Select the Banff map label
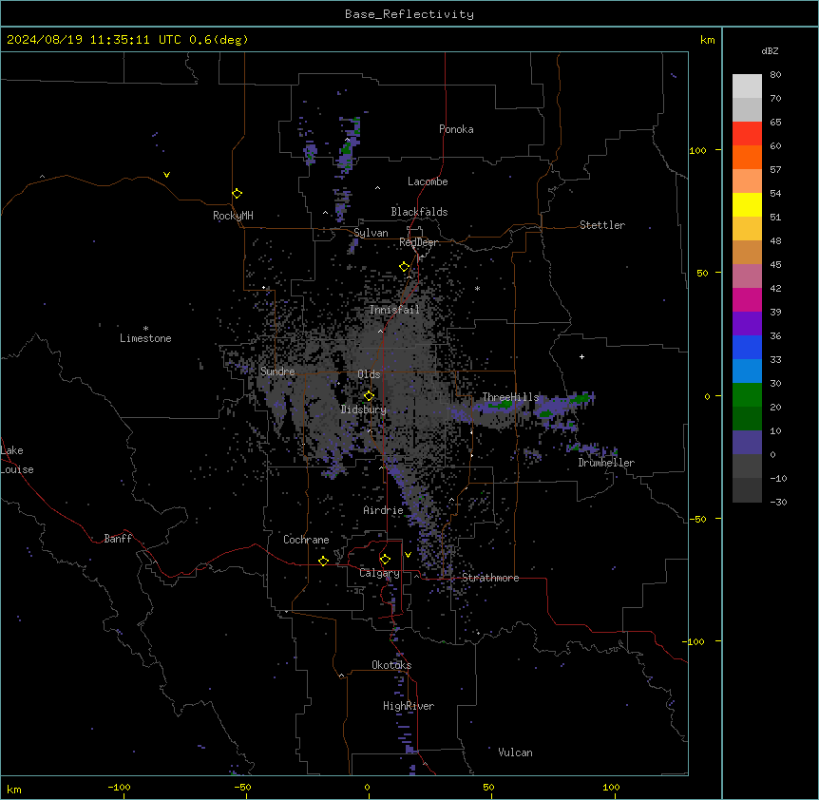Screen dimensions: 819x800 tap(118, 539)
